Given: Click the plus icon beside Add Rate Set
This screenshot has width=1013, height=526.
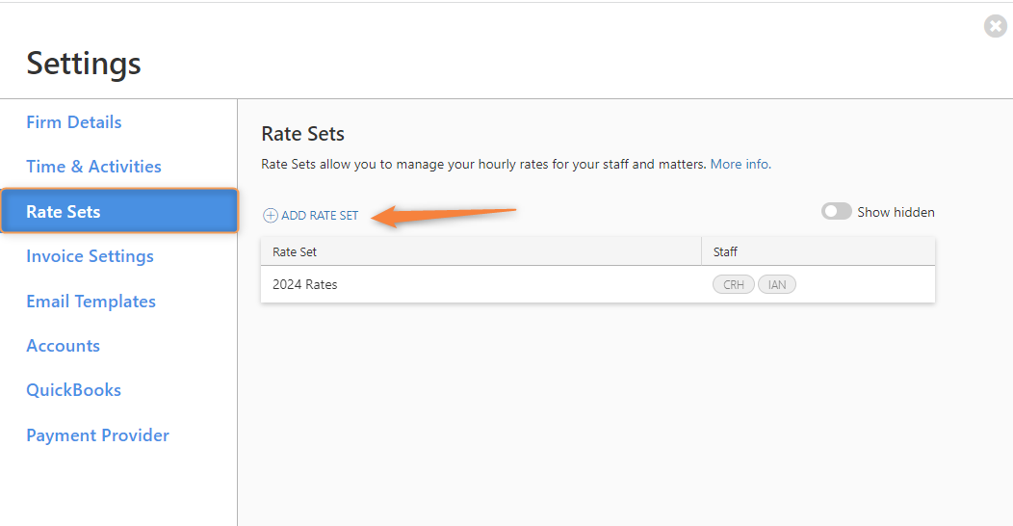Looking at the screenshot, I should [270, 215].
